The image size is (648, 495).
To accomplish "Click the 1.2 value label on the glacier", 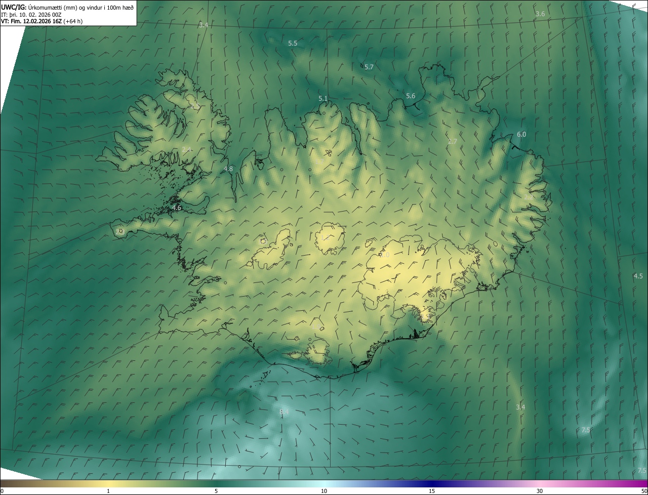I will [x=326, y=237].
